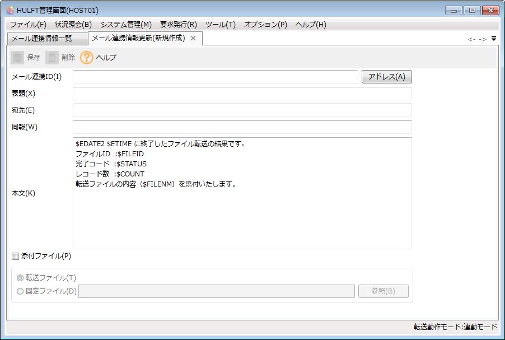The width and height of the screenshot is (505, 340).
Task: Click inside the 本文(K) message body area
Action: (242, 213)
